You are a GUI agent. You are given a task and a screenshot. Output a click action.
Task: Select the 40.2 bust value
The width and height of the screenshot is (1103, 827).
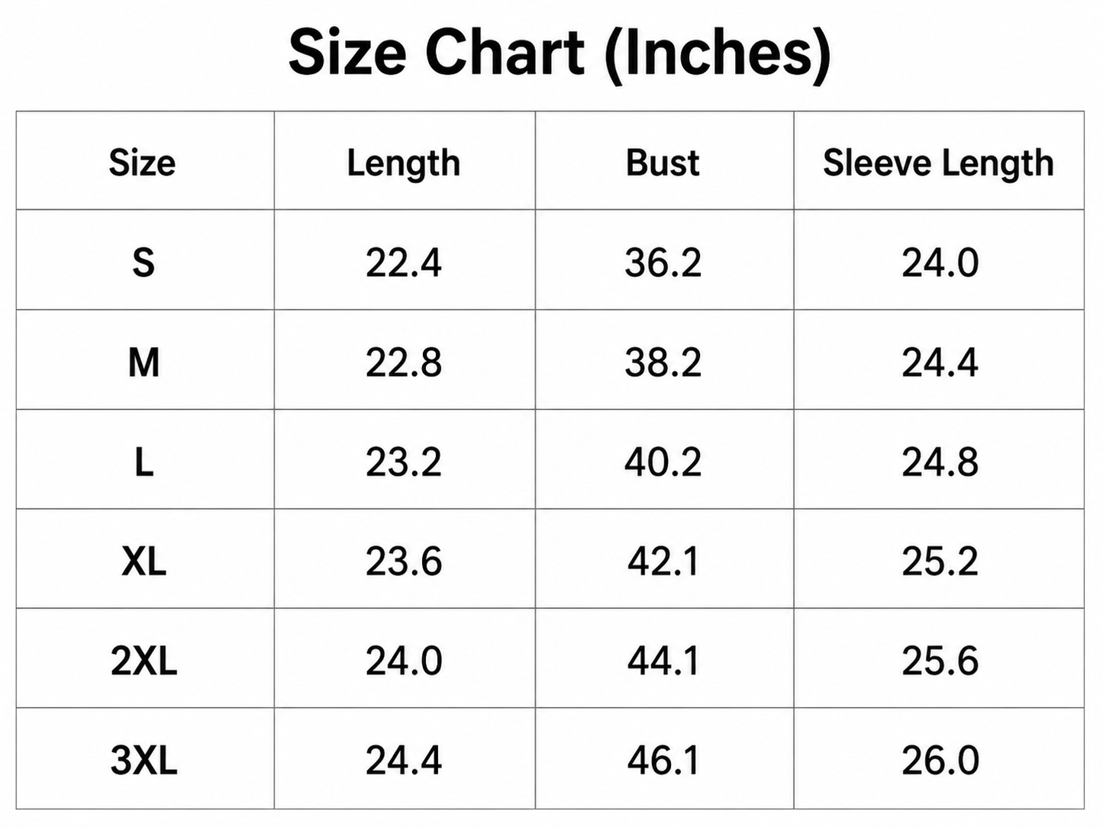pos(663,462)
